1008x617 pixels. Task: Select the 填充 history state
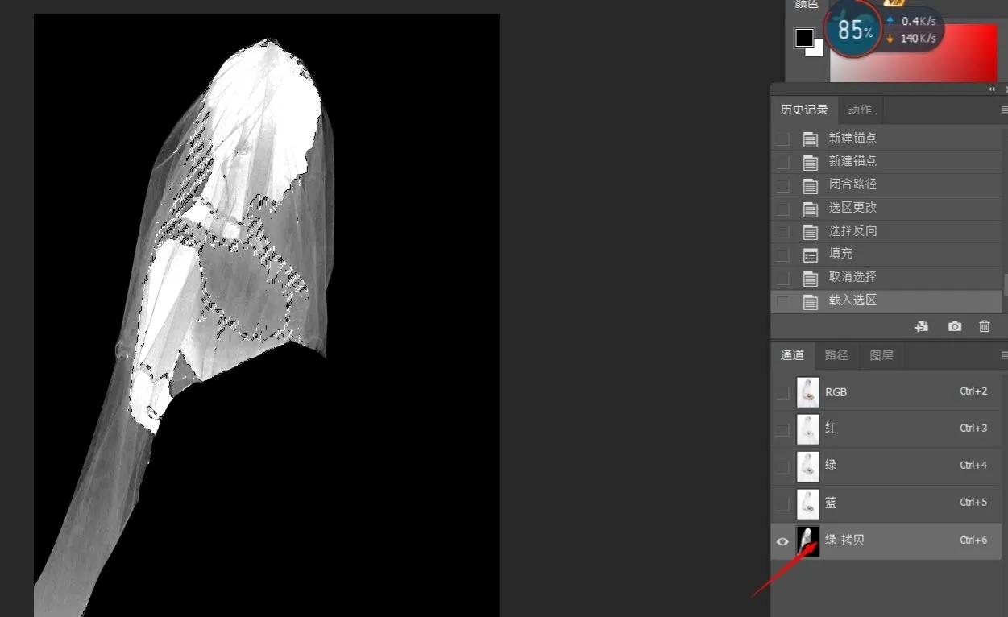[887, 254]
